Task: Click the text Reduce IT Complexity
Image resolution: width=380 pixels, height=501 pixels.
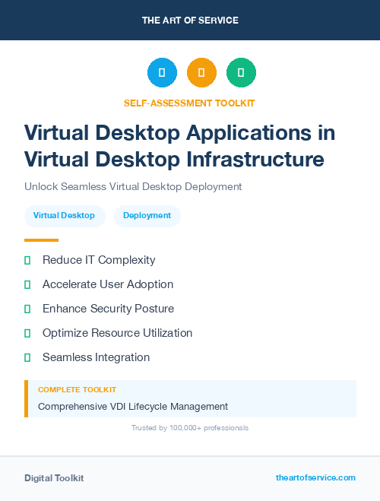Action: (x=99, y=260)
